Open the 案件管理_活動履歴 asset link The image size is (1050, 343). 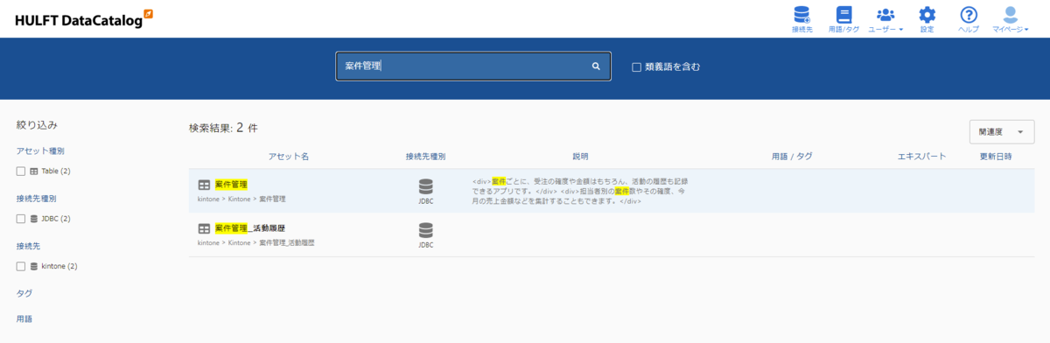pos(249,228)
